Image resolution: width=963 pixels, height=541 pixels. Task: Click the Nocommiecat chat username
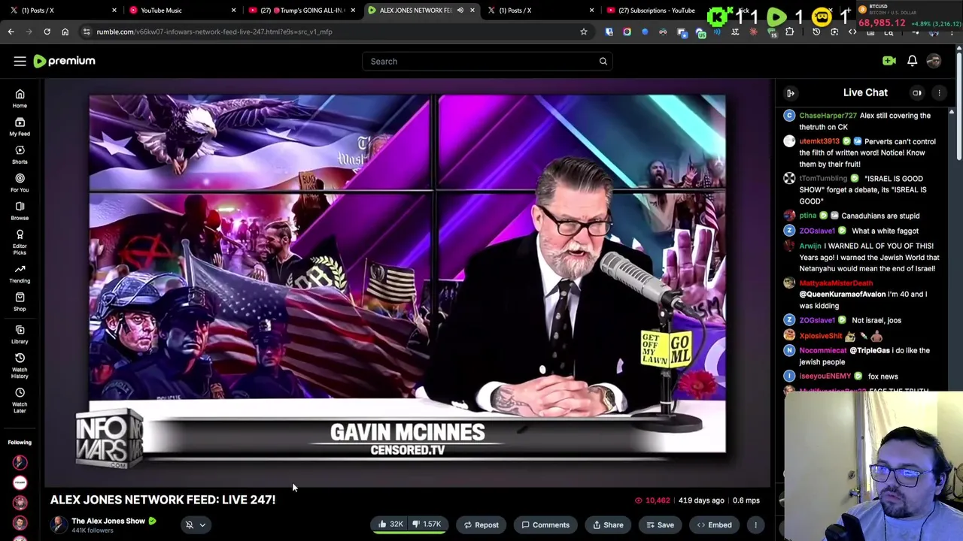[x=822, y=350]
